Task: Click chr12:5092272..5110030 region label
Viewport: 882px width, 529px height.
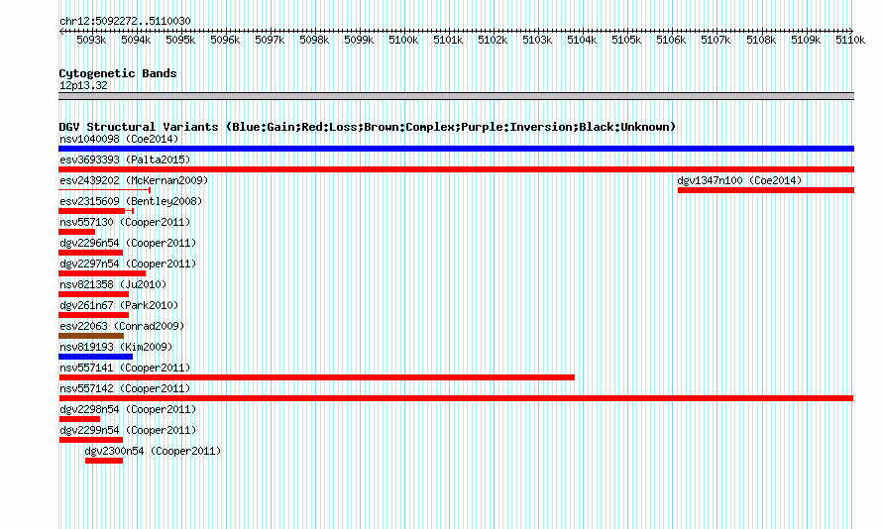Action: click(x=125, y=21)
